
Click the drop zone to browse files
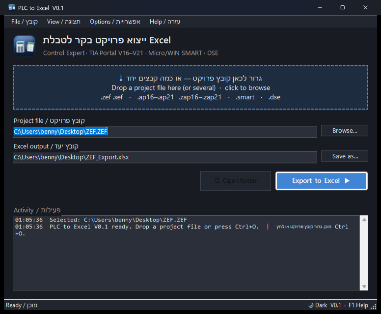[x=190, y=87]
